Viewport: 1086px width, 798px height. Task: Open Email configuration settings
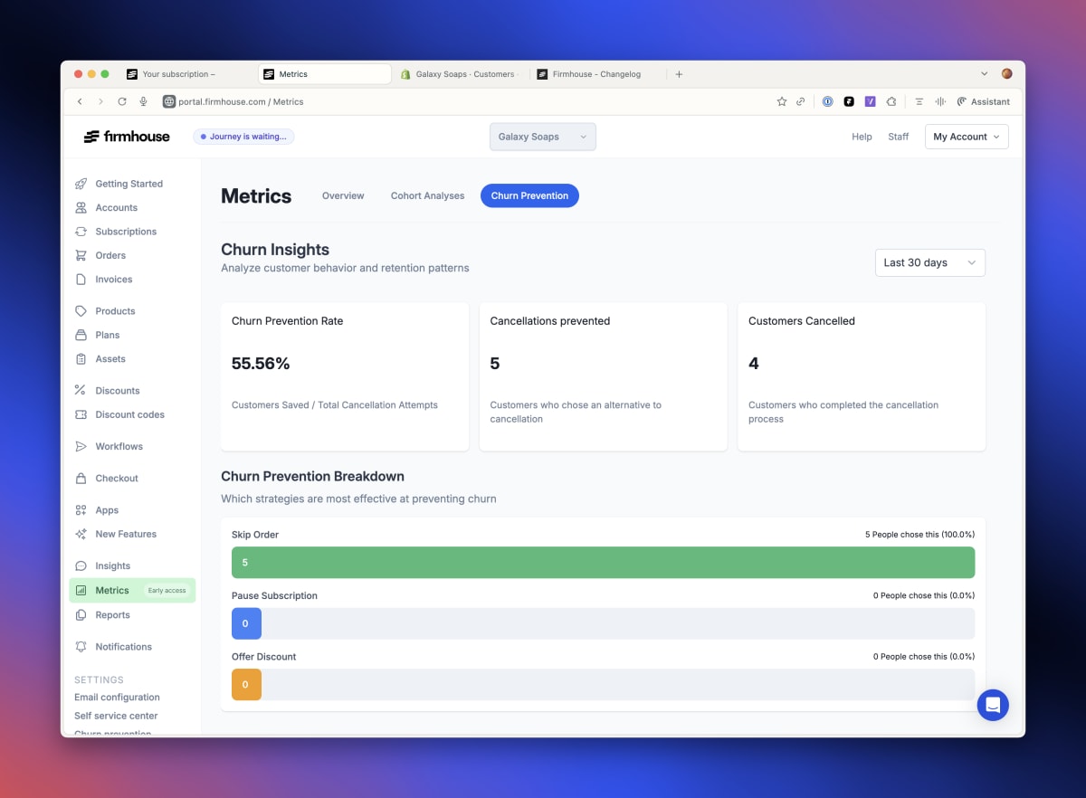tap(117, 698)
